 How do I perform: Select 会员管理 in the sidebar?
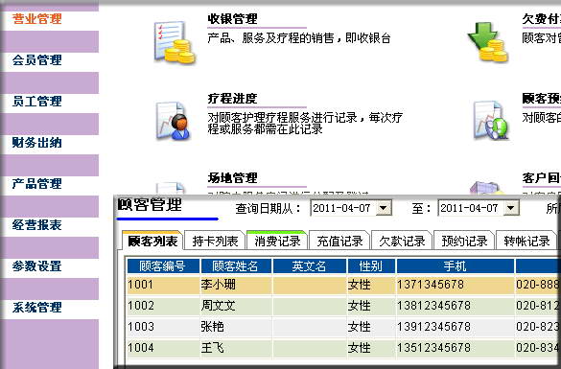36,59
